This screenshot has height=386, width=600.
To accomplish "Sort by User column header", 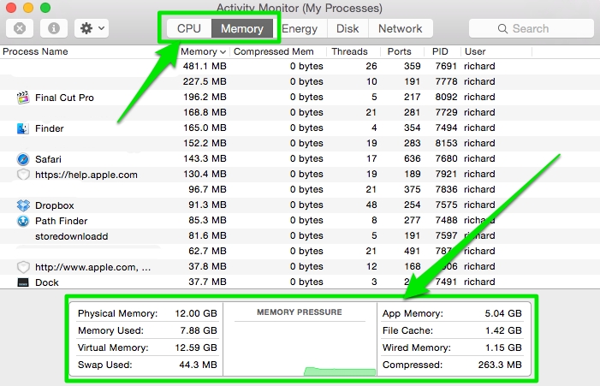I will pos(475,51).
